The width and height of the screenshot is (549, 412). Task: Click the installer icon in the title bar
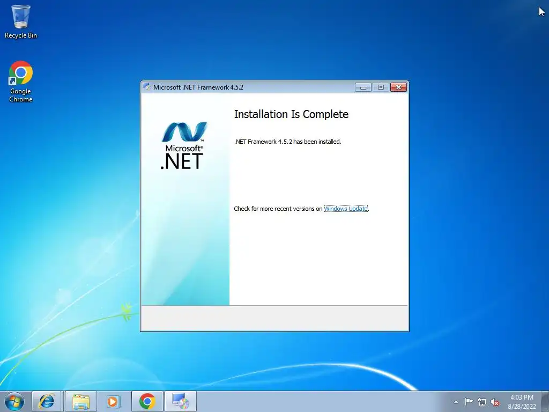click(147, 87)
